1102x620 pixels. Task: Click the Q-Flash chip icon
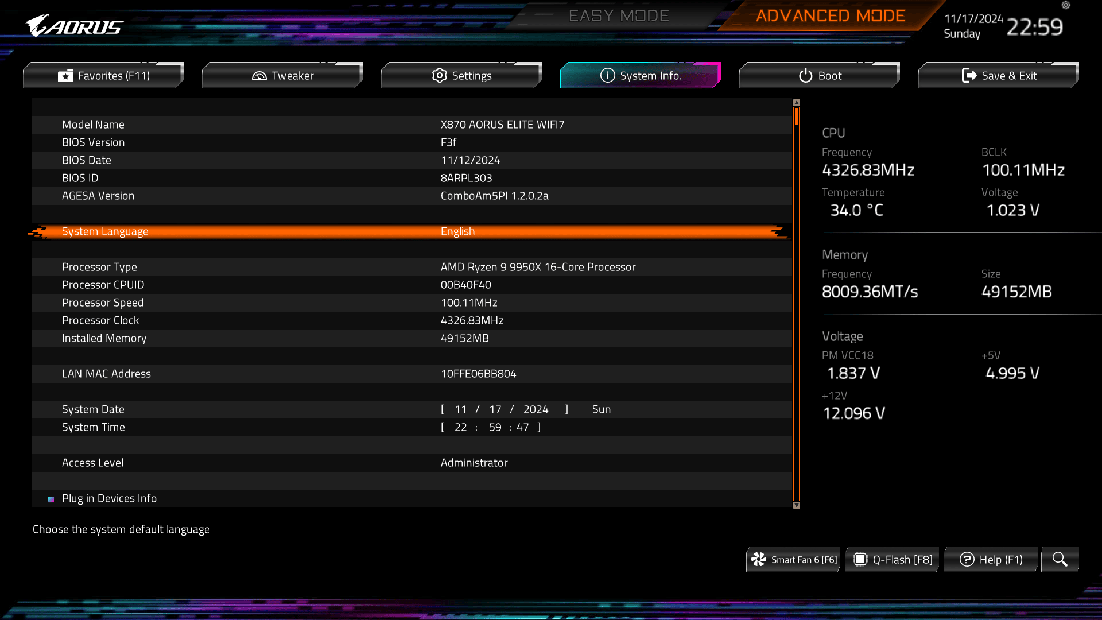[860, 559]
